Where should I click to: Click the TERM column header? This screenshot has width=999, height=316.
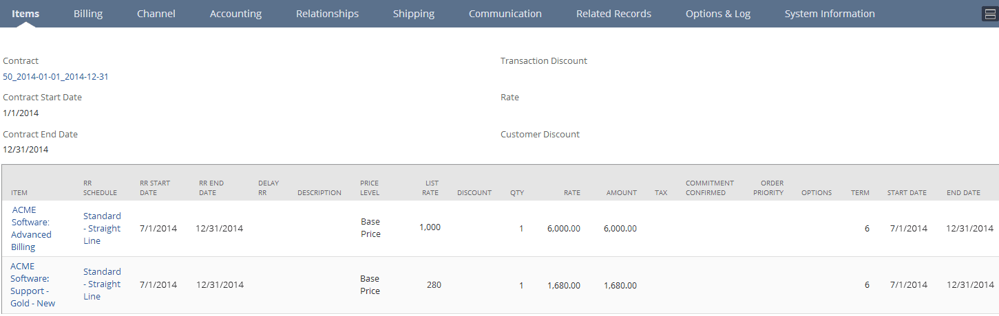(860, 193)
